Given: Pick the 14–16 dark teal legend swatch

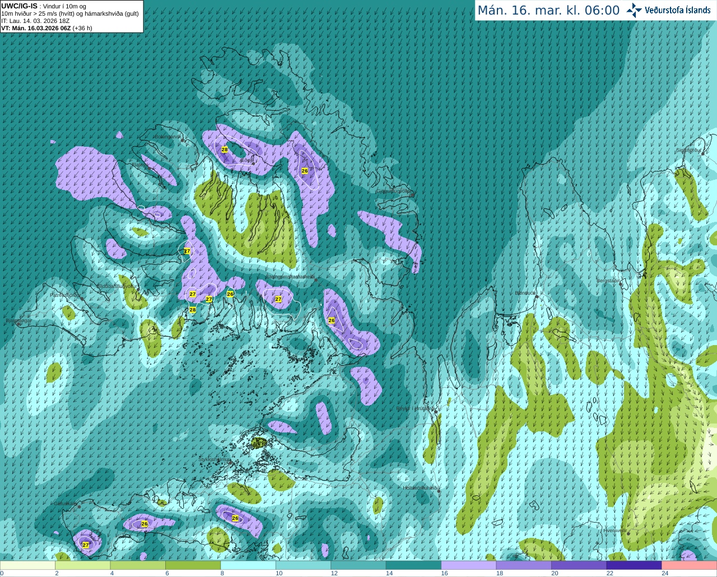Looking at the screenshot, I should [414, 565].
